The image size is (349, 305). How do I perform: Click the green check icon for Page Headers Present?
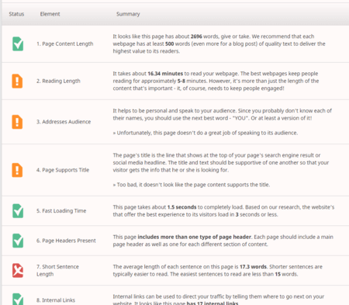18,241
